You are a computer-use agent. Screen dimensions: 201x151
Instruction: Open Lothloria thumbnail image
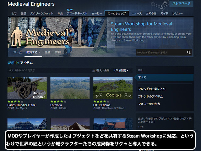click(70, 88)
